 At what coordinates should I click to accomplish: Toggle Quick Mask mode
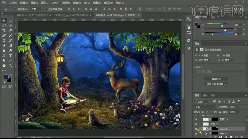click(x=4, y=86)
